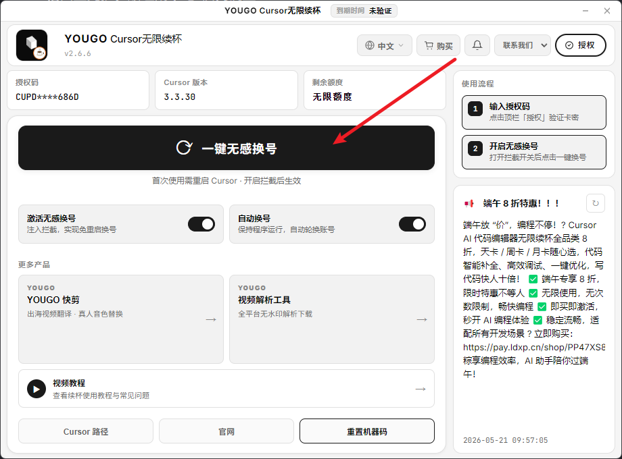The height and width of the screenshot is (459, 622).
Task: Click the globe icon beside 中文
Action: point(370,45)
